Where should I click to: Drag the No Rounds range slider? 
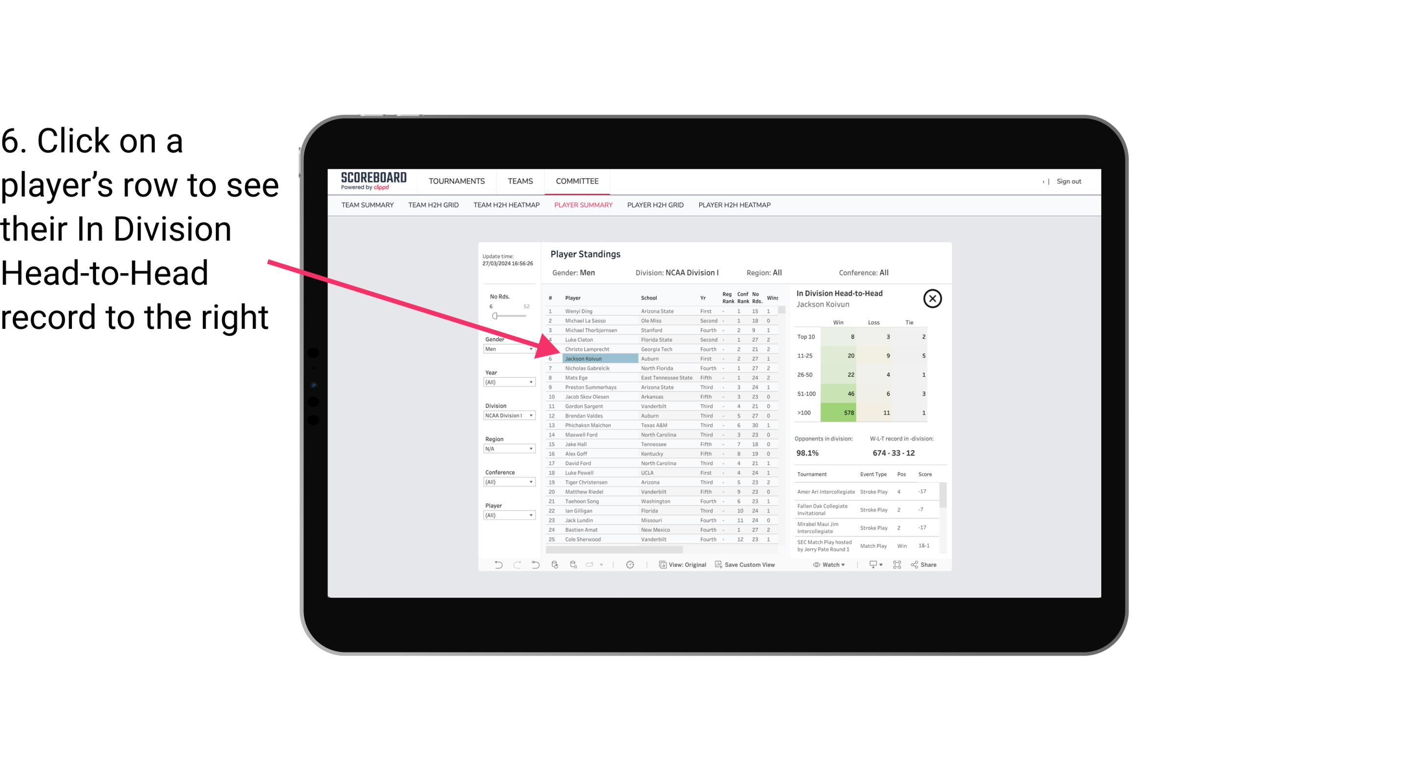(495, 316)
